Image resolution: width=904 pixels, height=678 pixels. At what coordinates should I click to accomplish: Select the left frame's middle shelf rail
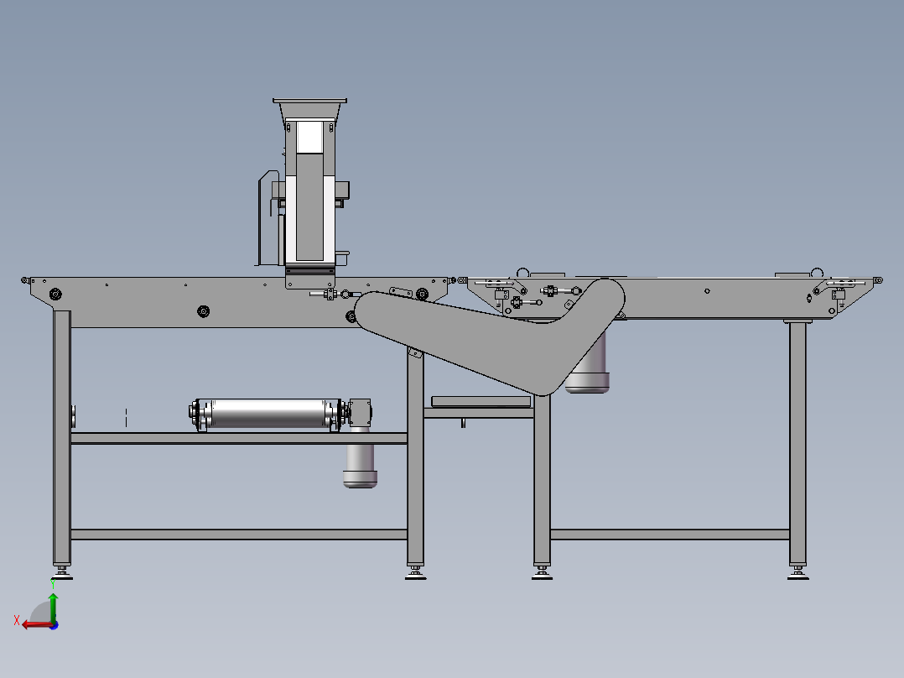(239, 439)
